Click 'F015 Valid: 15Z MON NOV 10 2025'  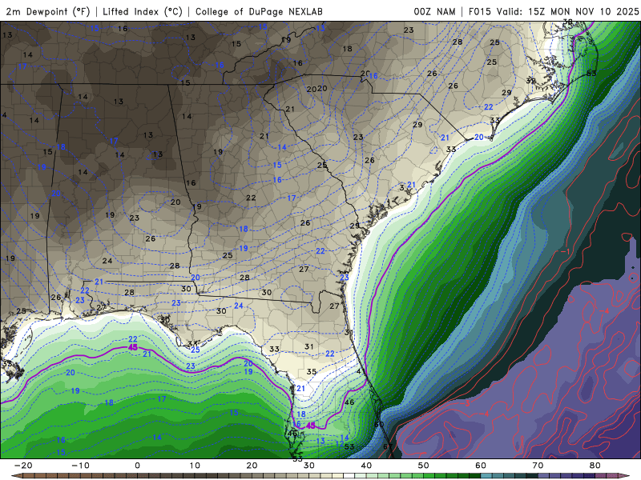coord(554,11)
